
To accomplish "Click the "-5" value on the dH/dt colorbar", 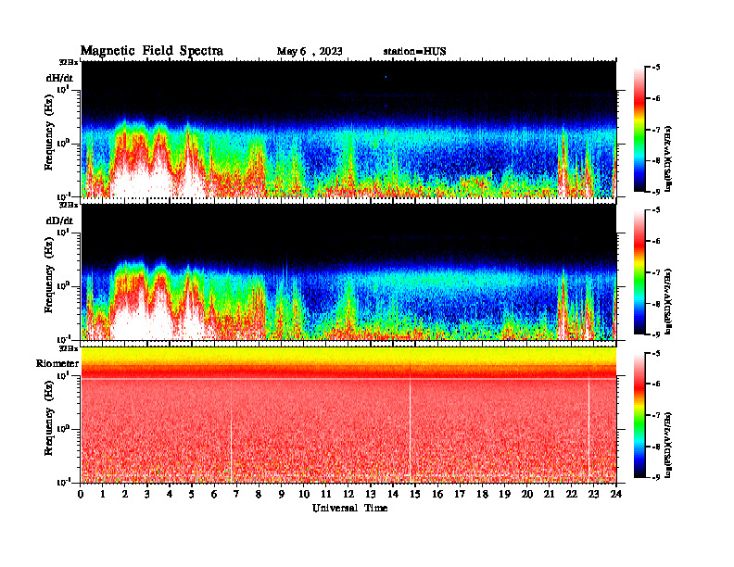I will [x=656, y=68].
